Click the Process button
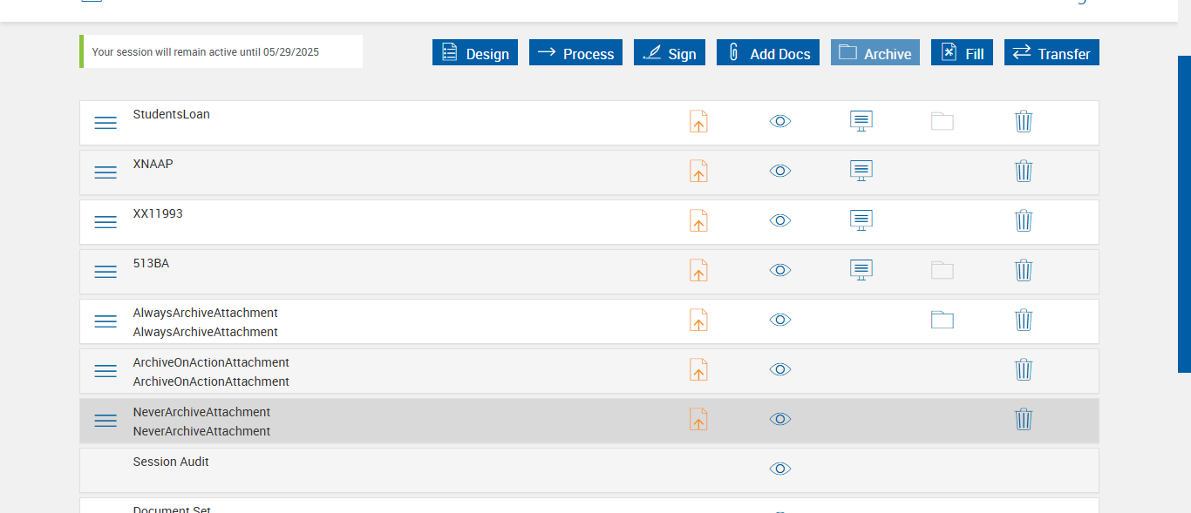This screenshot has height=513, width=1191. tap(575, 53)
